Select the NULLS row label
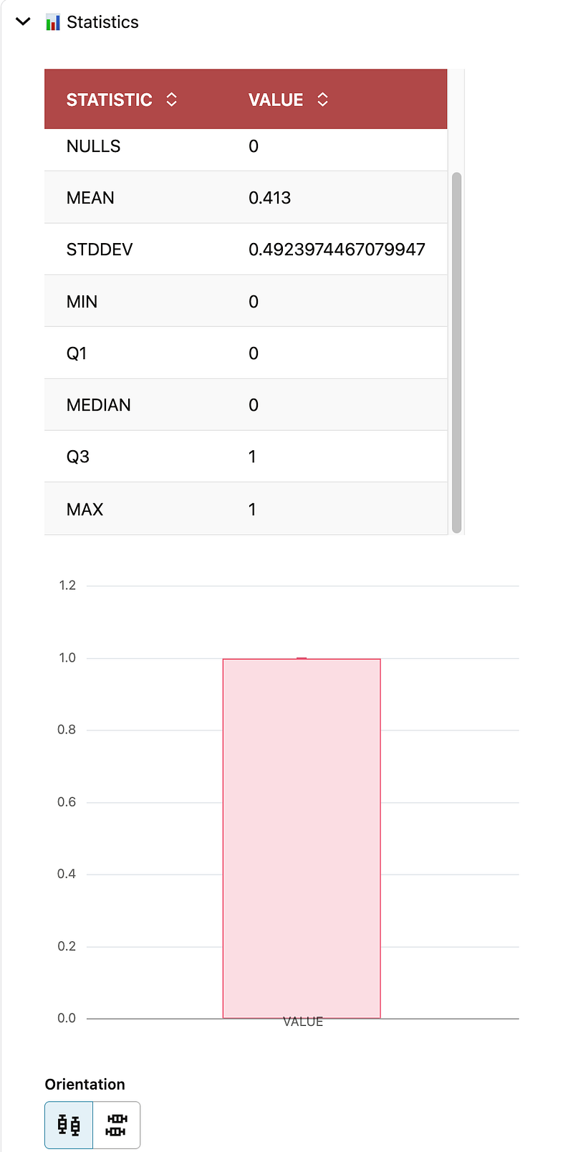This screenshot has height=1152, width=573. click(93, 146)
